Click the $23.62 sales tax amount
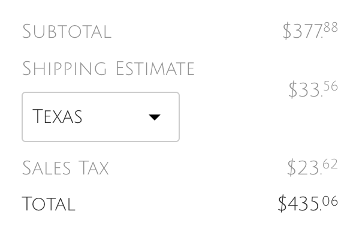The width and height of the screenshot is (356, 235). [x=313, y=168]
